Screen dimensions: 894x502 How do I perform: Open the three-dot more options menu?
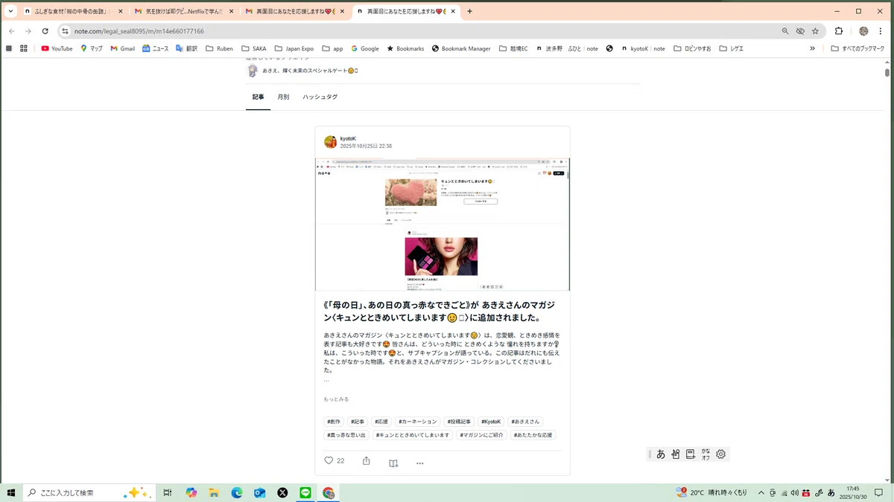[420, 463]
